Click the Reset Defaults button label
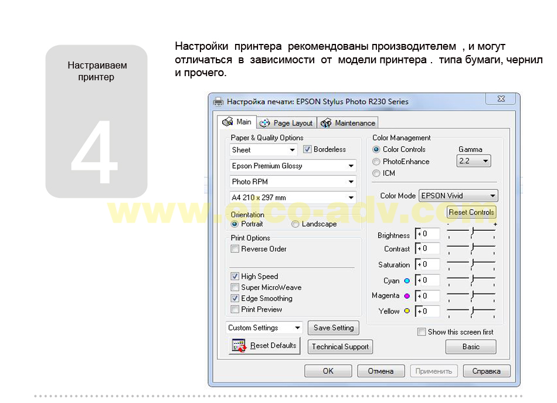557x403 pixels. pos(273,345)
